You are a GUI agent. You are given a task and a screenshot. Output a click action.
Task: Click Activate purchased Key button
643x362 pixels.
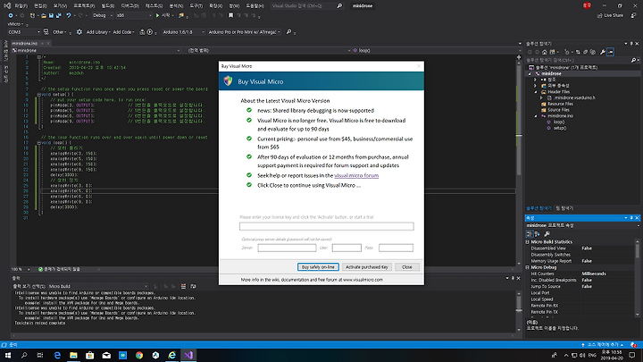click(x=367, y=266)
